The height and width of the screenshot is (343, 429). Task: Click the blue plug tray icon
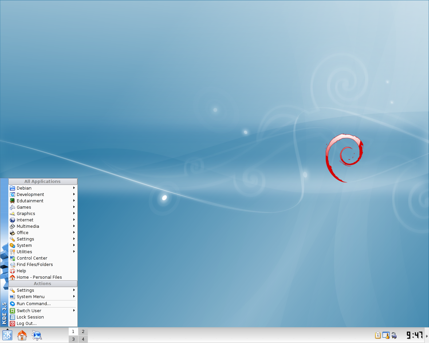[x=394, y=335]
